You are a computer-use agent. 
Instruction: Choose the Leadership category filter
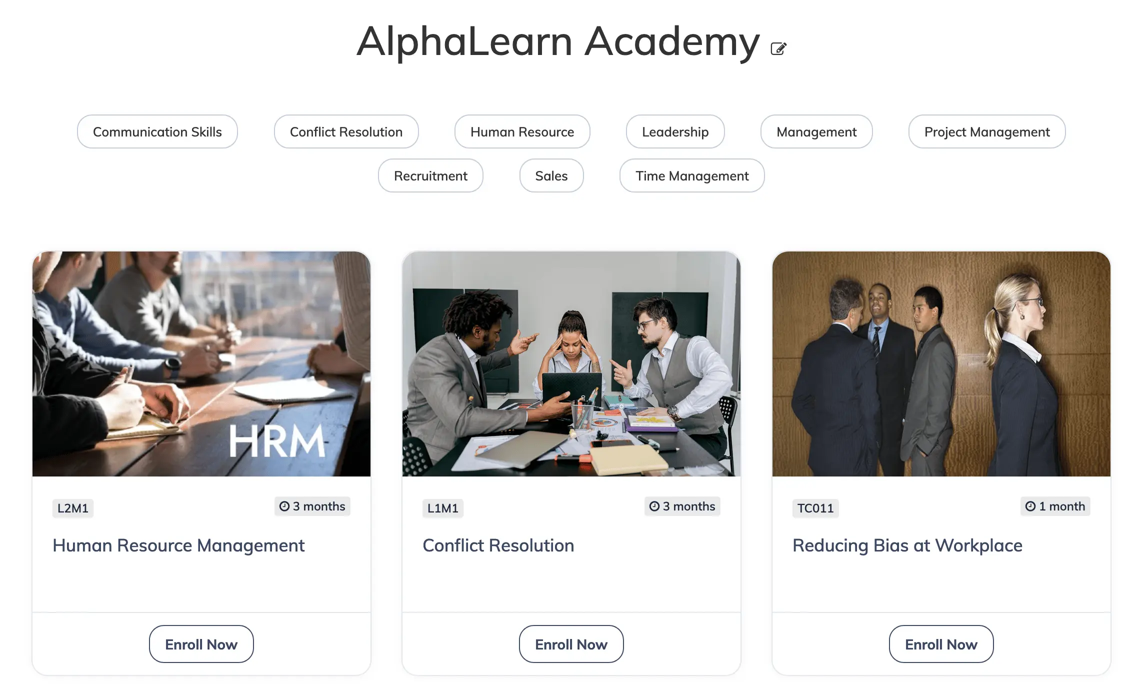coord(675,131)
